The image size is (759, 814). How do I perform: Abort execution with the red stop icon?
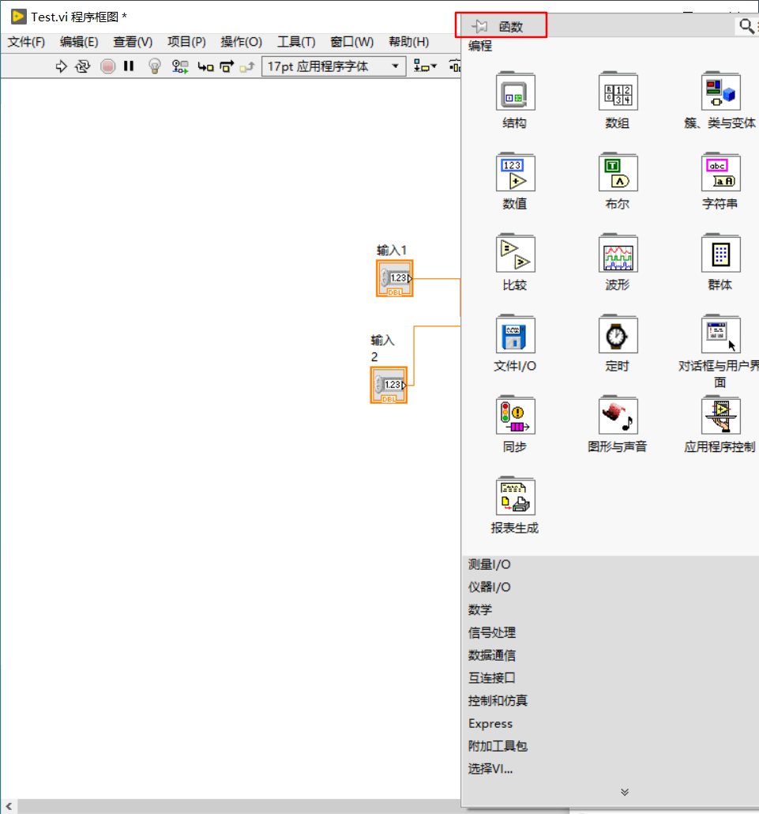107,66
